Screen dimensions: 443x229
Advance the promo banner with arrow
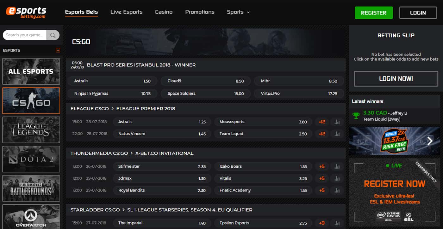[x=430, y=141]
